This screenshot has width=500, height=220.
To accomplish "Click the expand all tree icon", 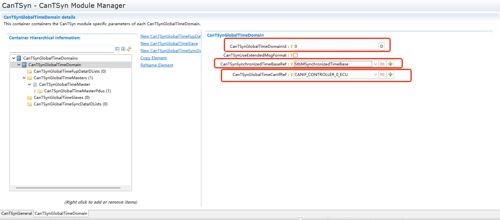I will (x=123, y=49).
